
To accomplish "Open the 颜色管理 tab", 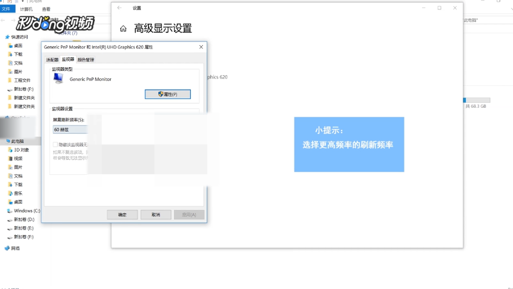I will coord(86,60).
